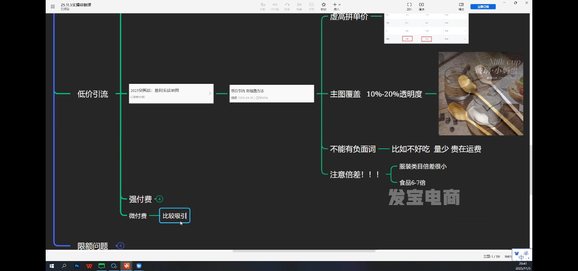Open the hamburger menu in XMind
578x271 pixels.
(53, 6)
